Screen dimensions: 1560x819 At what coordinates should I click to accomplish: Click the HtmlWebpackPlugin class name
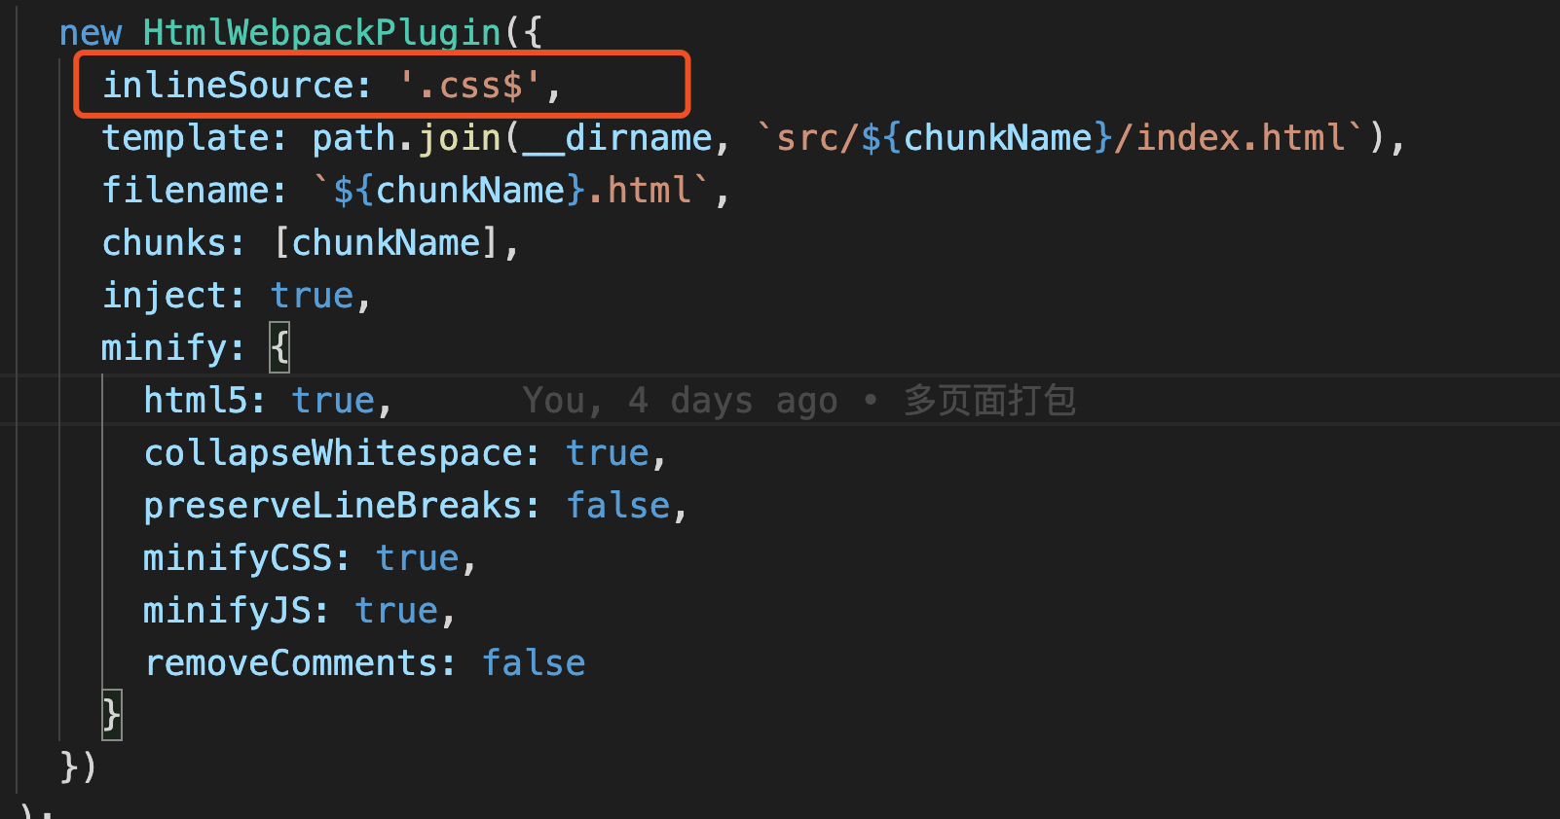pyautogui.click(x=322, y=33)
